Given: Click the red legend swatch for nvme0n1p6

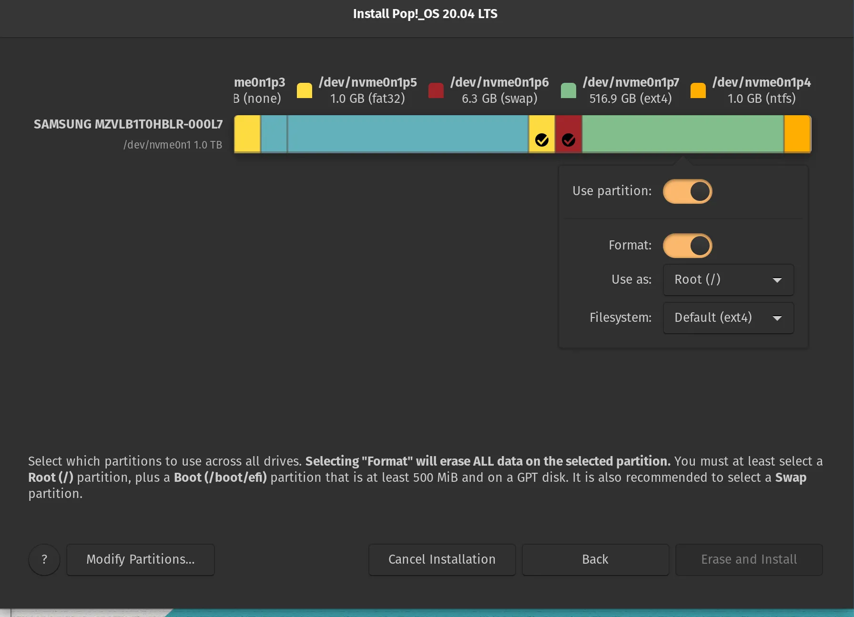Looking at the screenshot, I should 436,90.
